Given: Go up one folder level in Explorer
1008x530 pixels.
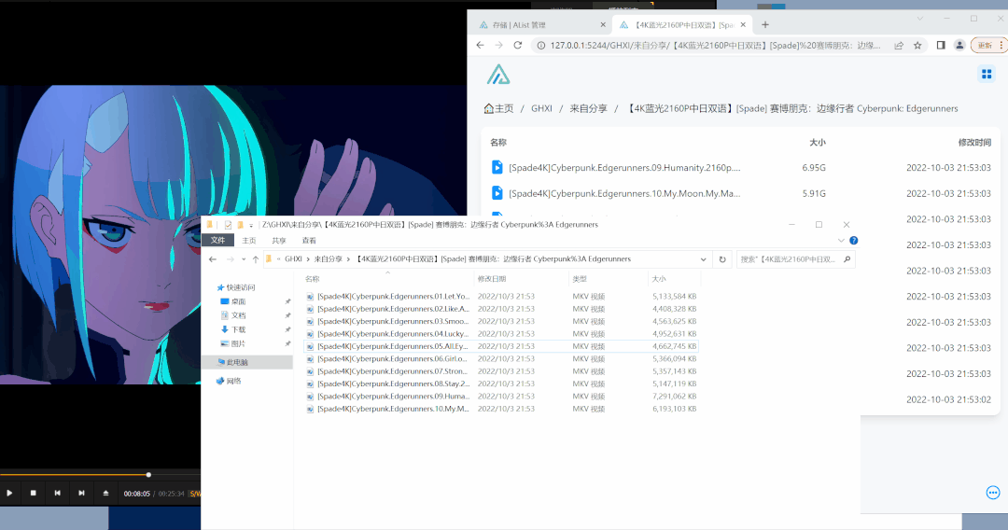Looking at the screenshot, I should click(x=256, y=259).
